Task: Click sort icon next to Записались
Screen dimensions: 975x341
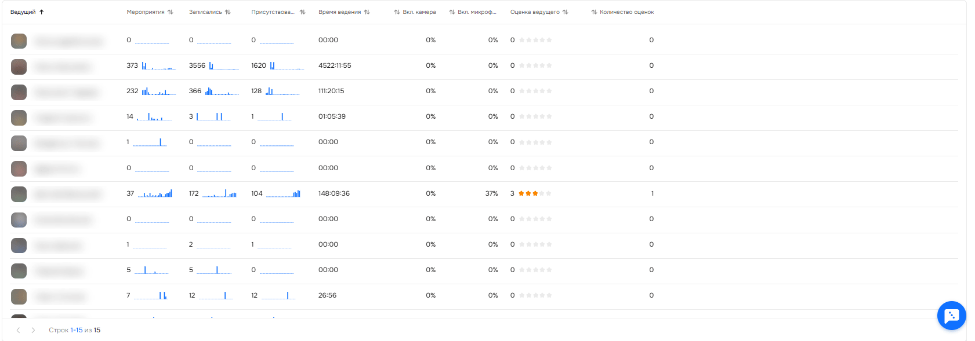Action: 227,12
